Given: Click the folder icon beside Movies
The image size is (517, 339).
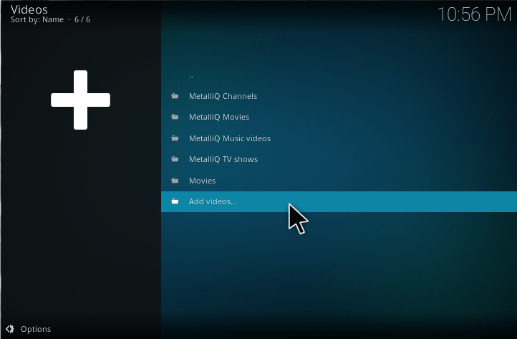Looking at the screenshot, I should (x=175, y=181).
